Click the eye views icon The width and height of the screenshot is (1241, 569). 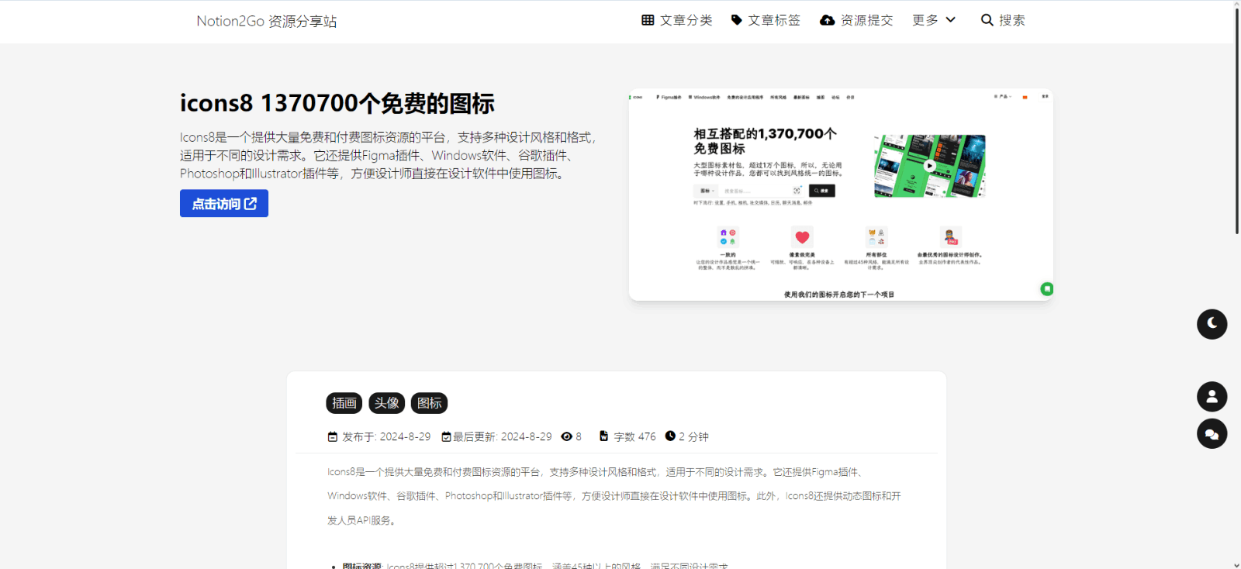566,436
